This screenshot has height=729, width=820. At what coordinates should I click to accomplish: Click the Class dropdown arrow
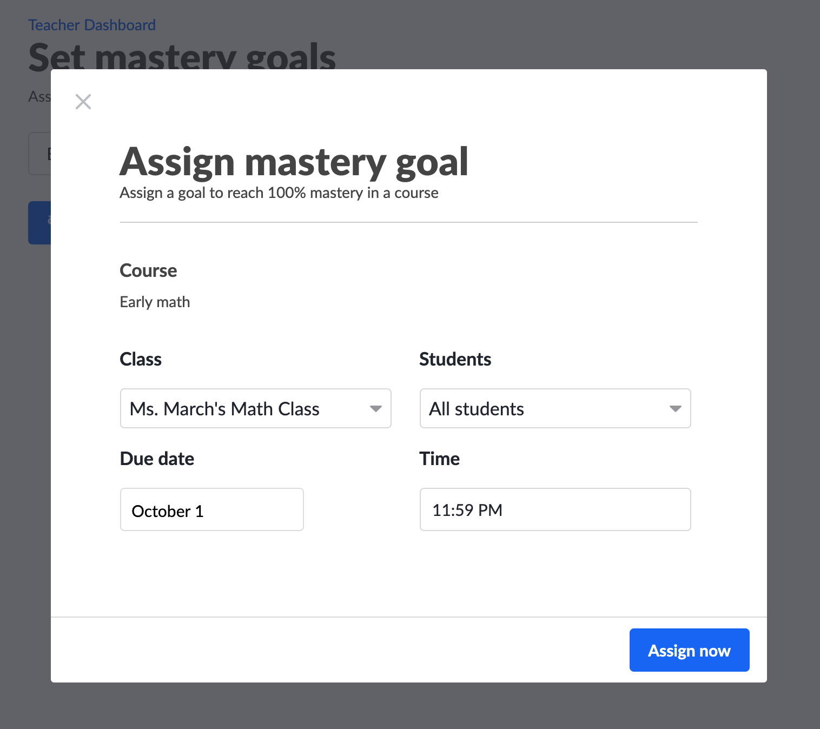(376, 409)
